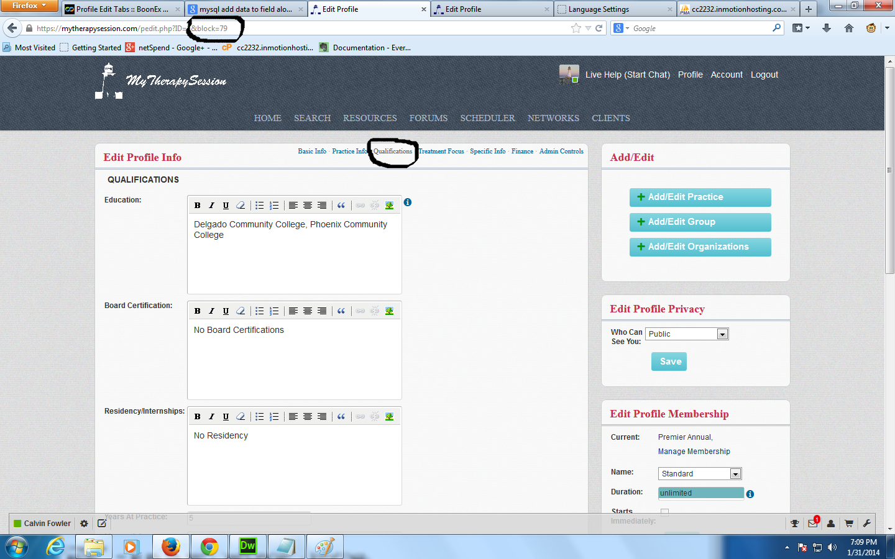This screenshot has height=559, width=895.
Task: Apply italic in Board Certification editor
Action: click(x=211, y=311)
